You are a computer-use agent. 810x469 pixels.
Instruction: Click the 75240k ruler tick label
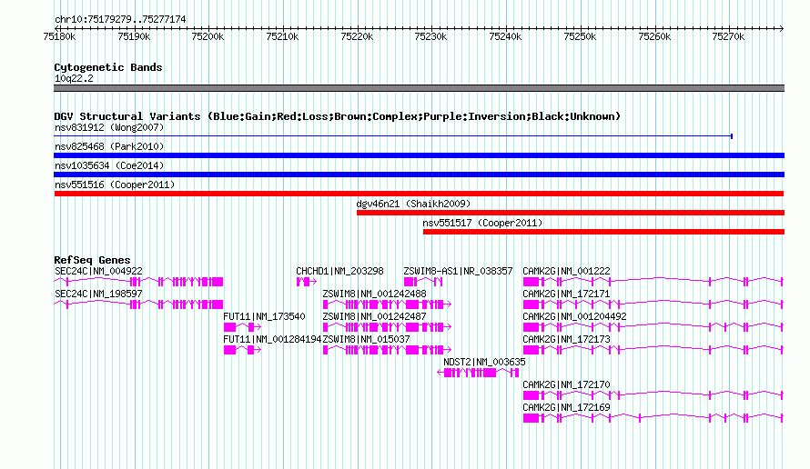(505, 36)
